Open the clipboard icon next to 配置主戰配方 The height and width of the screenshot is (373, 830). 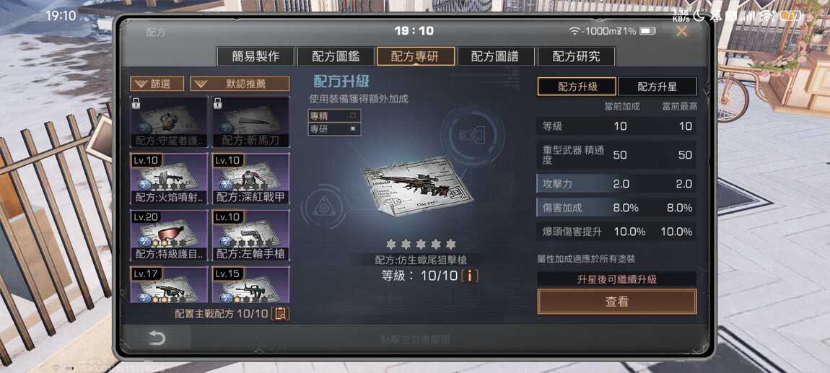(x=281, y=313)
